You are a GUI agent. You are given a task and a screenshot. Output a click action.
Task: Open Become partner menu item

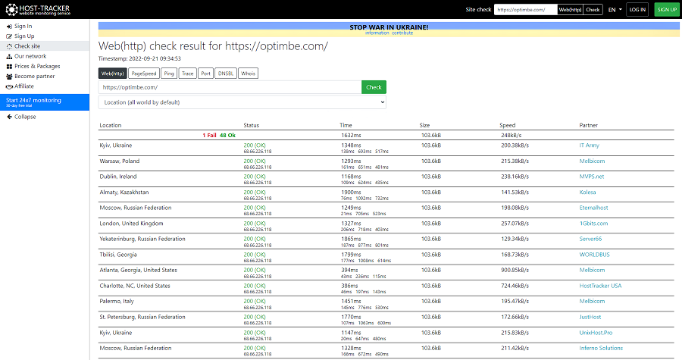pyautogui.click(x=35, y=76)
